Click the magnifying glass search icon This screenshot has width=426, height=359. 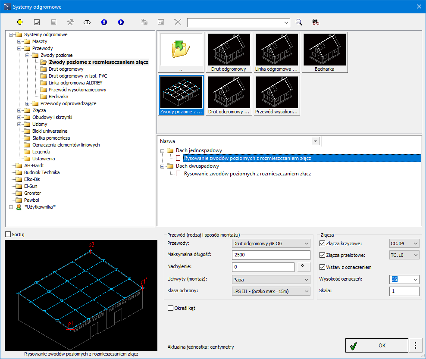299,22
